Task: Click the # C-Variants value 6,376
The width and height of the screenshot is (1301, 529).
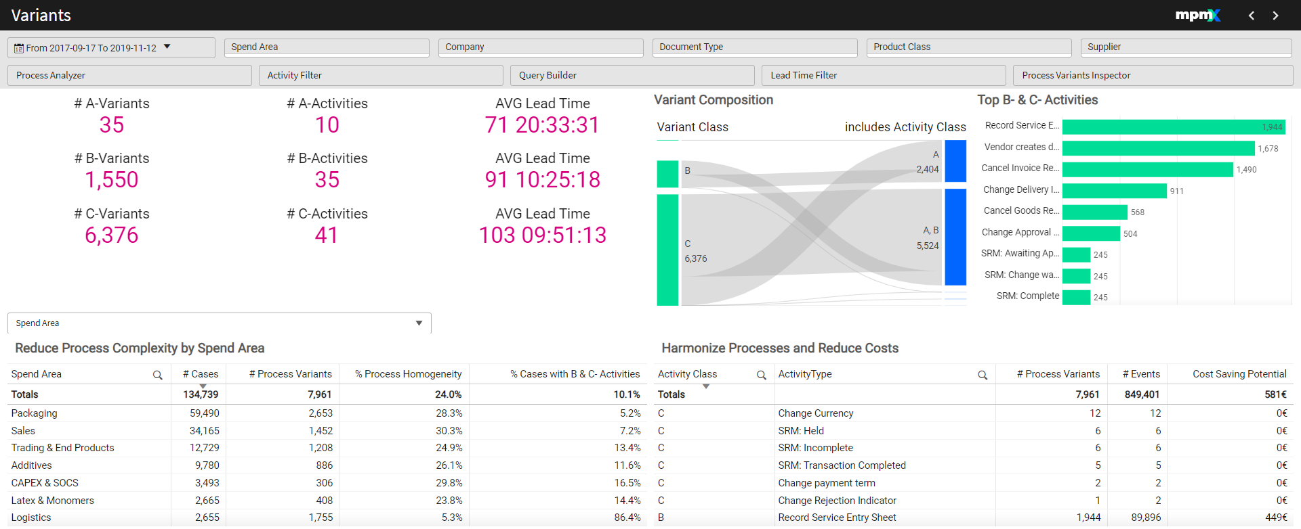Action: click(112, 235)
